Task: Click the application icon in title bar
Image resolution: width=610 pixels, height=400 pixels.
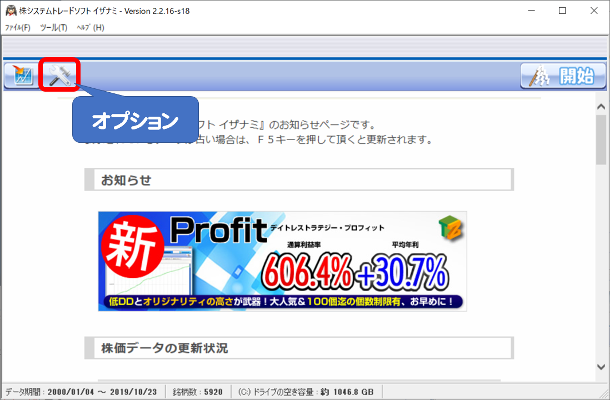Action: click(11, 11)
